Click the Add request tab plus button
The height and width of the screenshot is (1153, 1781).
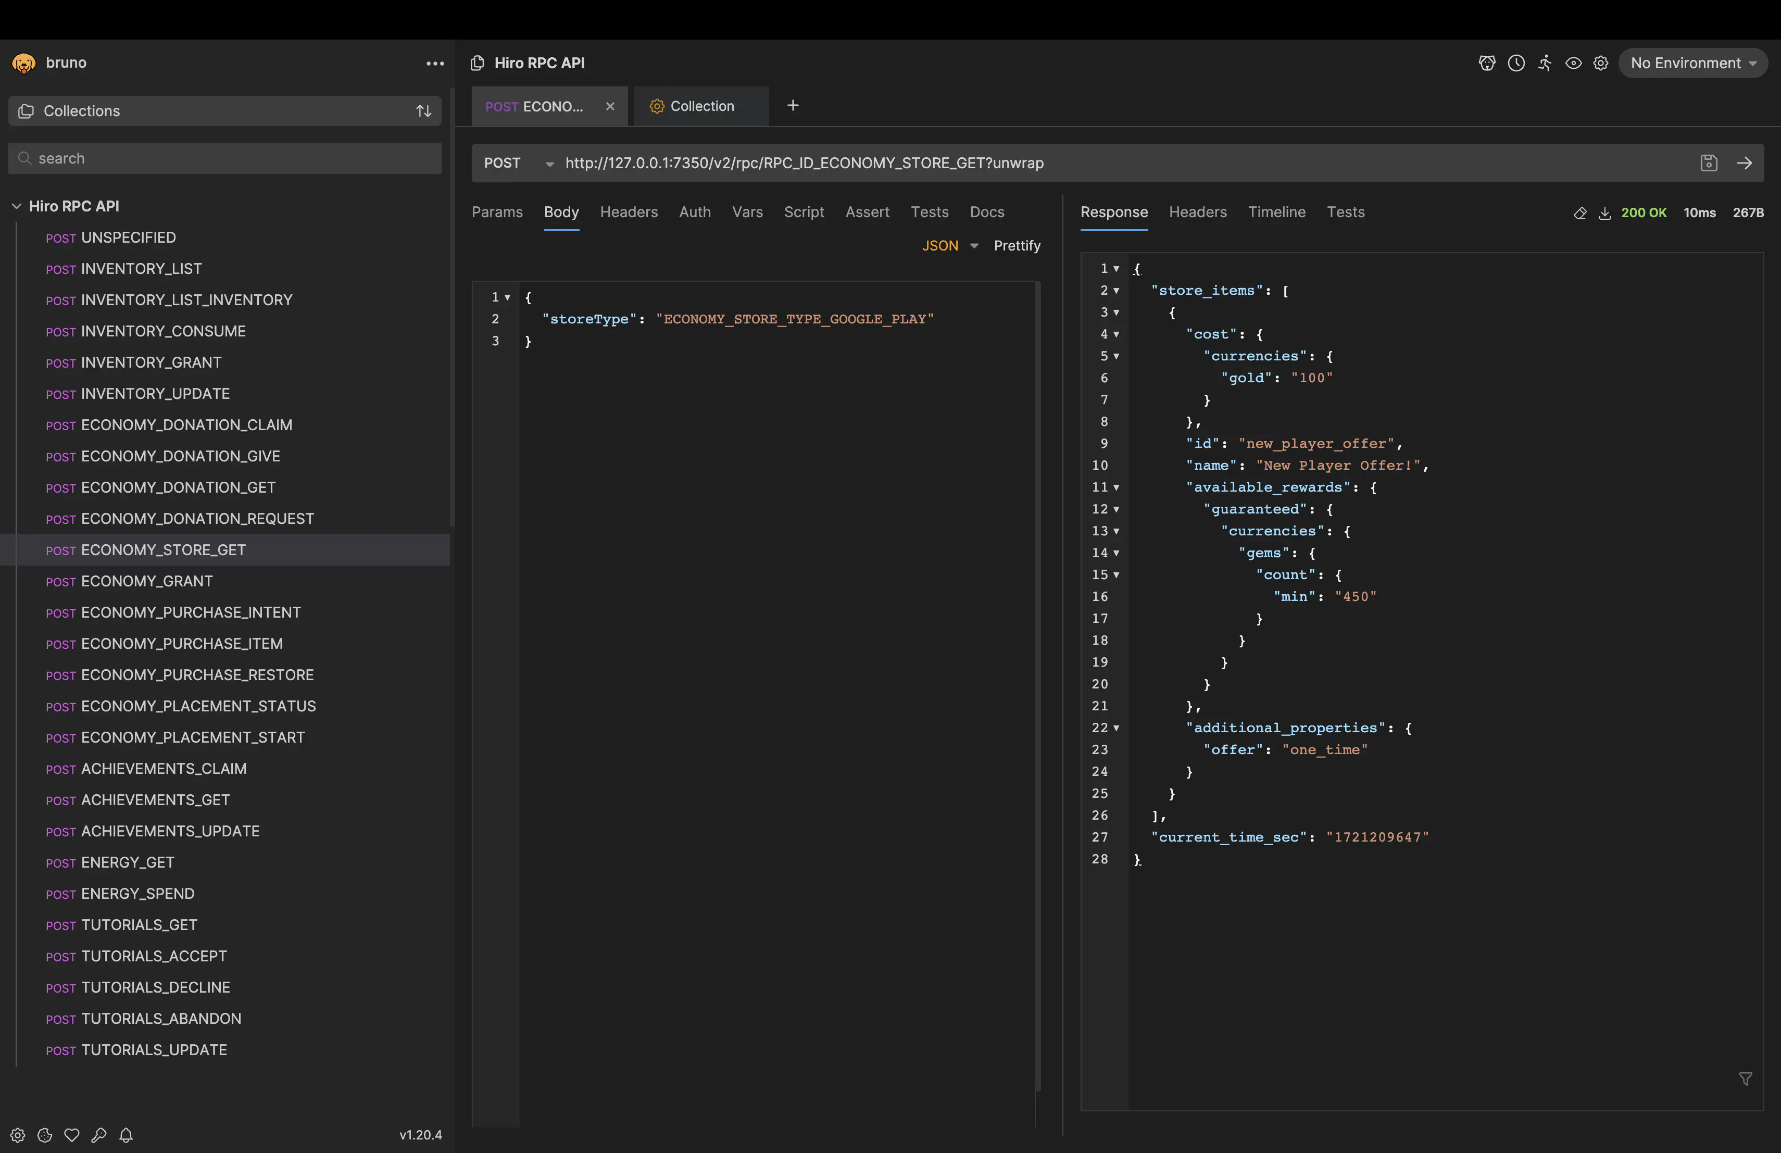pyautogui.click(x=789, y=105)
